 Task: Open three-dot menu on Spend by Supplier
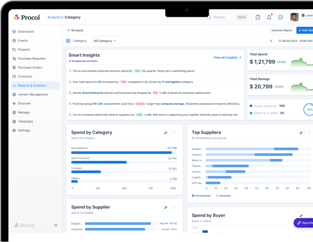point(174,207)
